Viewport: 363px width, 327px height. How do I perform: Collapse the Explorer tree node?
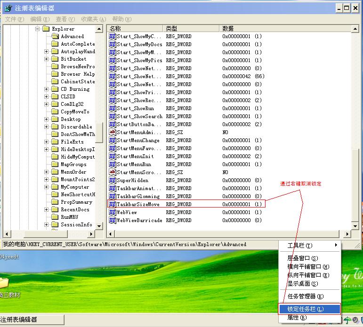point(37,29)
